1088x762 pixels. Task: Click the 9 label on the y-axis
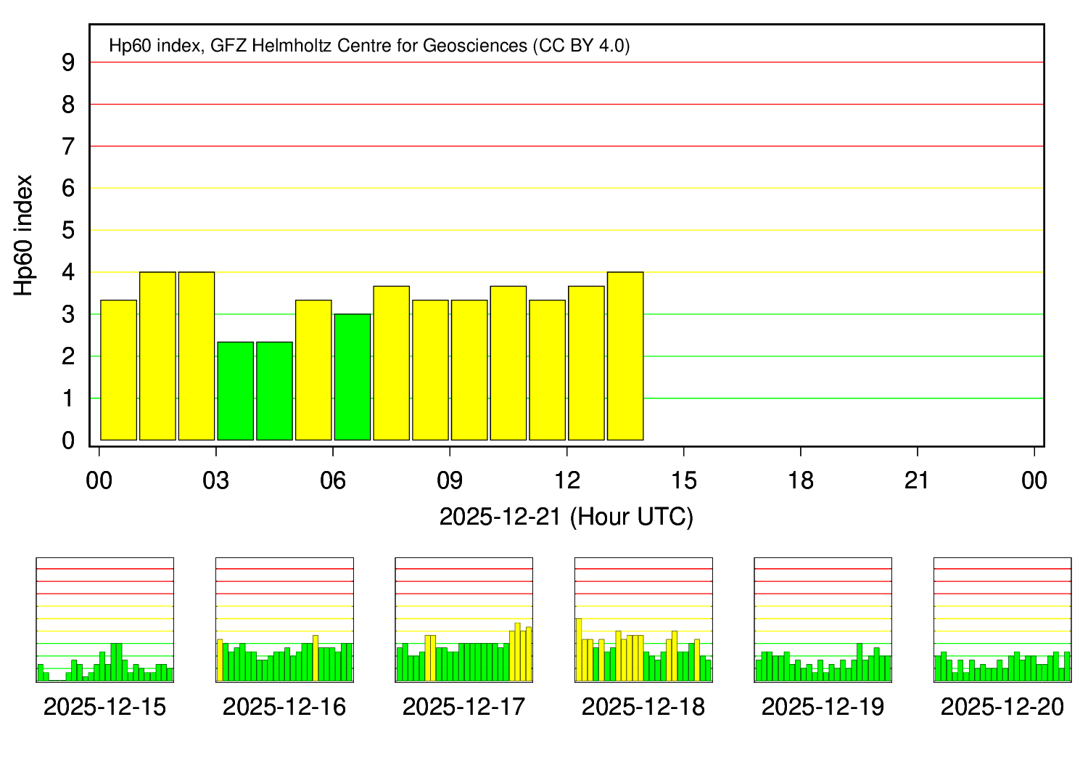(69, 63)
